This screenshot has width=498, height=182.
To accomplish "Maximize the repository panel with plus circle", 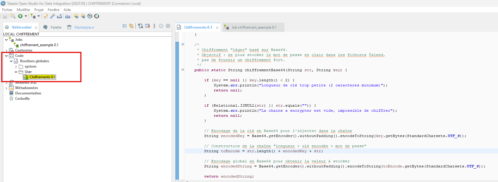I will pos(168,26).
